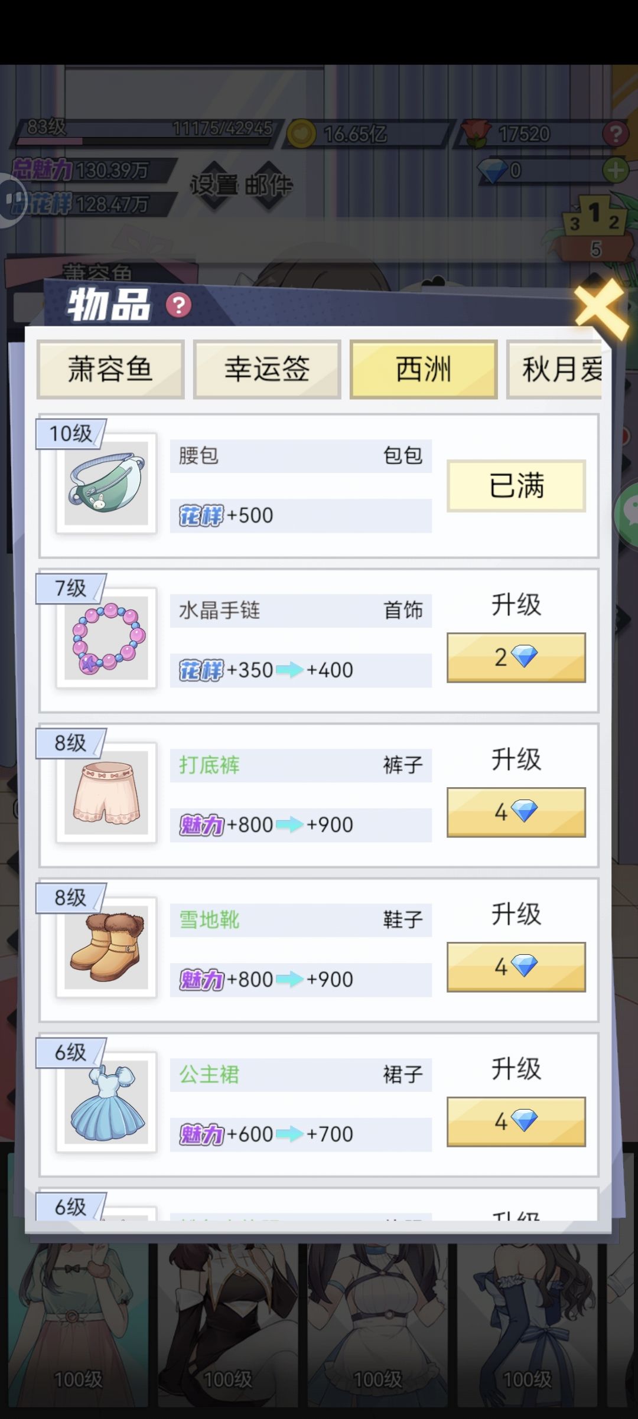Select the 水晶手链 bracelet item icon
The width and height of the screenshot is (638, 1419).
point(106,638)
